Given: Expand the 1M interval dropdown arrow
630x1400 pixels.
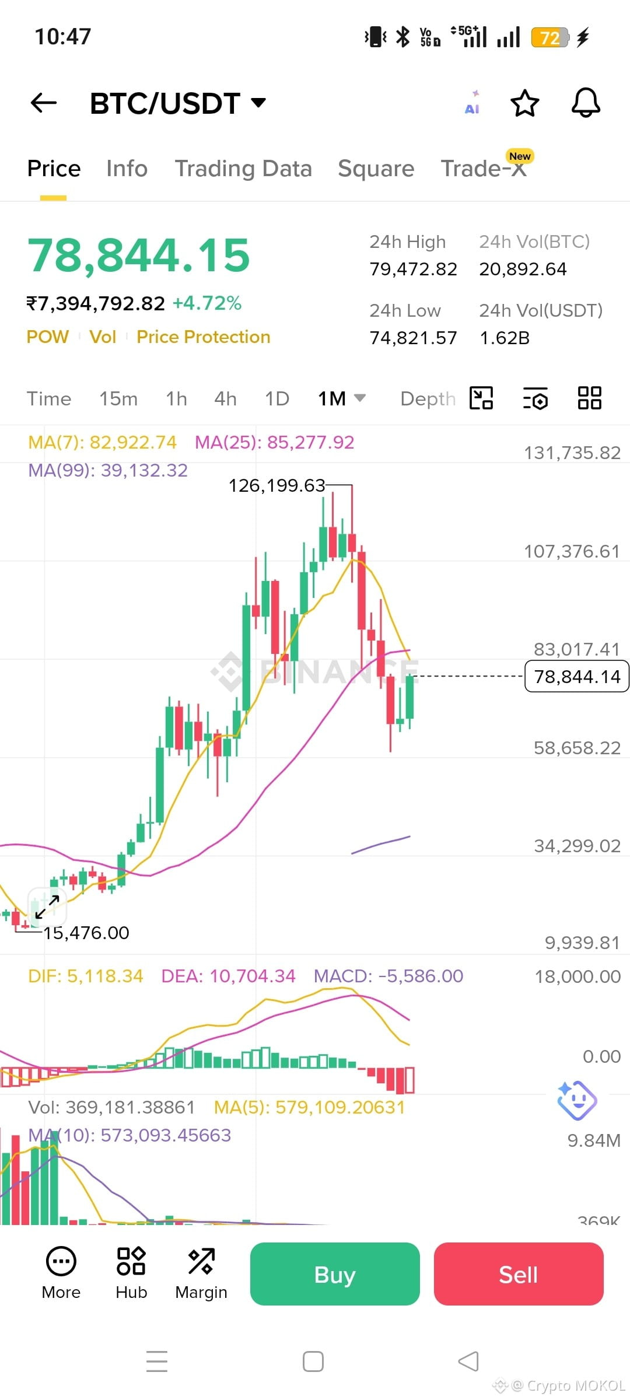Looking at the screenshot, I should click(360, 398).
